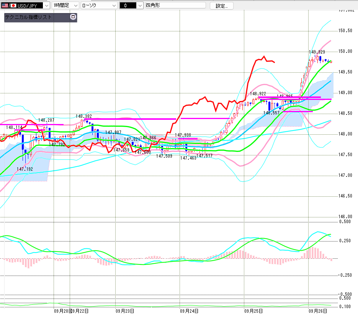Click the 09月24日 date on the time axis
358x315 pixels.
tap(188, 311)
